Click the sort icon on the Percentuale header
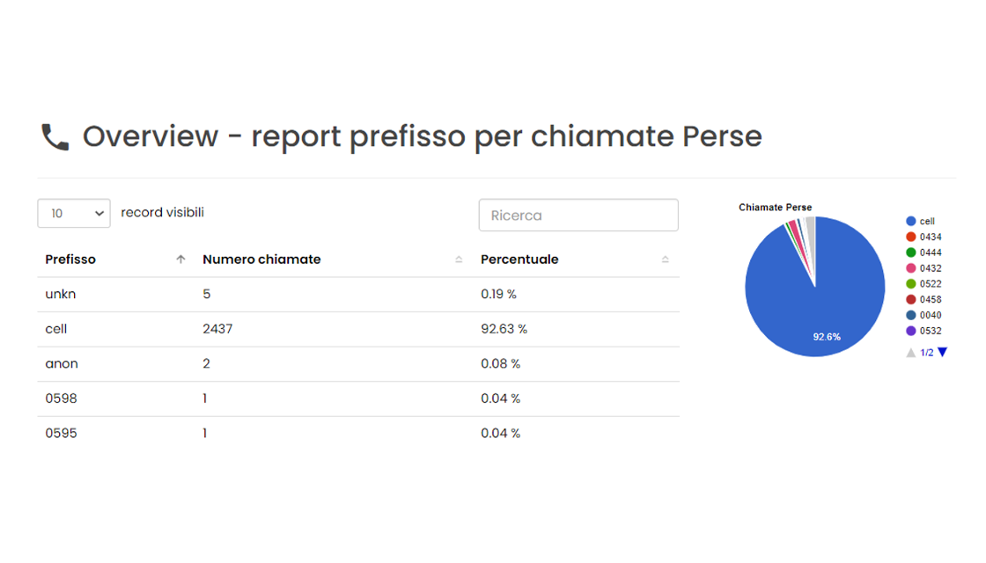 pyautogui.click(x=666, y=259)
